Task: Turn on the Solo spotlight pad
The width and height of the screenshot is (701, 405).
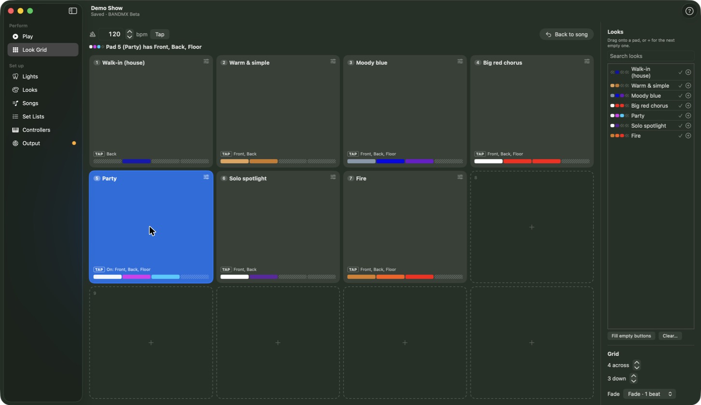Action: click(x=278, y=227)
